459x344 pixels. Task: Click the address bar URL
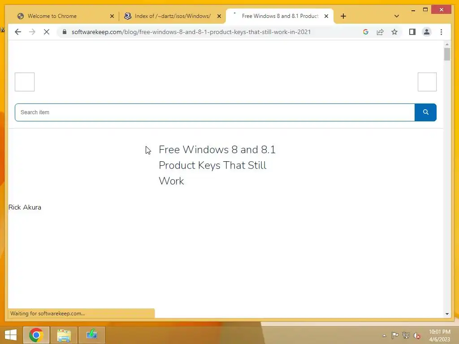coord(191,32)
